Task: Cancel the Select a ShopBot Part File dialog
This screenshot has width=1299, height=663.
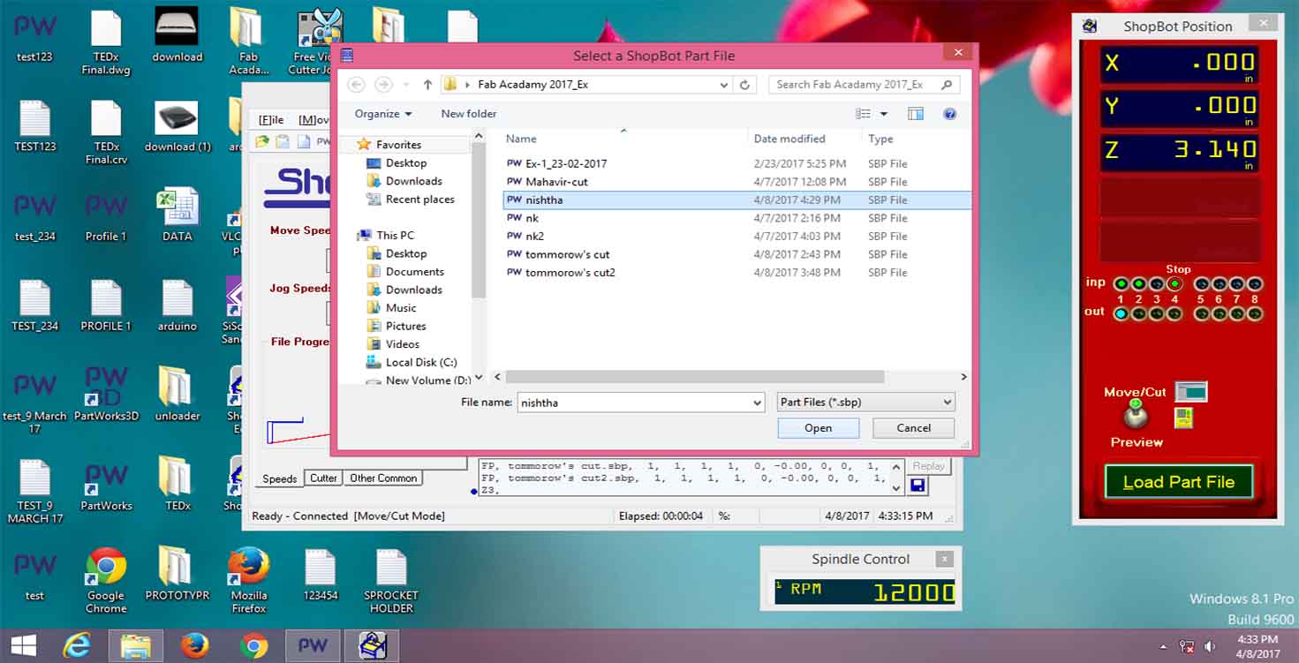Action: 913,428
